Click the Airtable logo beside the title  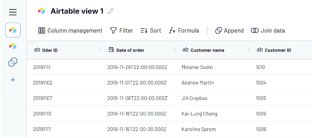(42, 11)
